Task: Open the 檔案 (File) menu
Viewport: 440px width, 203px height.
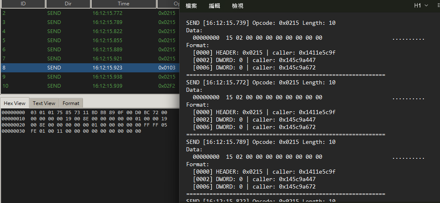Action: tap(192, 6)
